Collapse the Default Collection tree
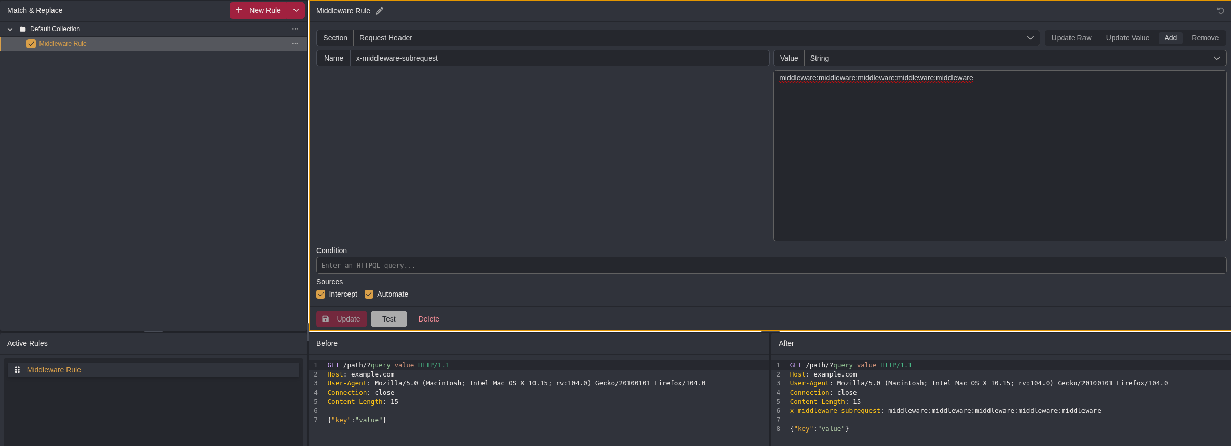This screenshot has width=1231, height=446. (10, 29)
